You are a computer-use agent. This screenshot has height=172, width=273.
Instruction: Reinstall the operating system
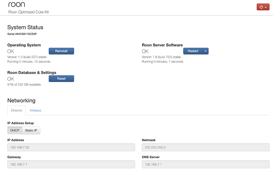pyautogui.click(x=61, y=51)
